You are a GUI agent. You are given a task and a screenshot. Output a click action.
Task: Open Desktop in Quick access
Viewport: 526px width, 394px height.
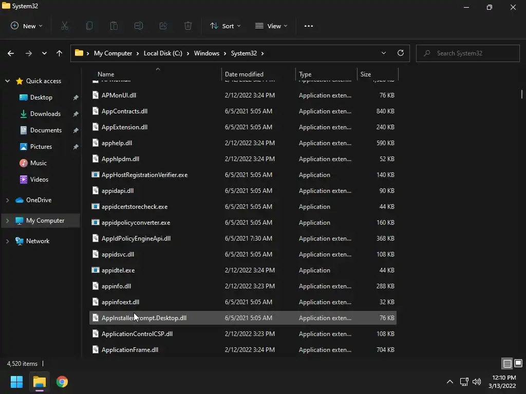tap(41, 97)
